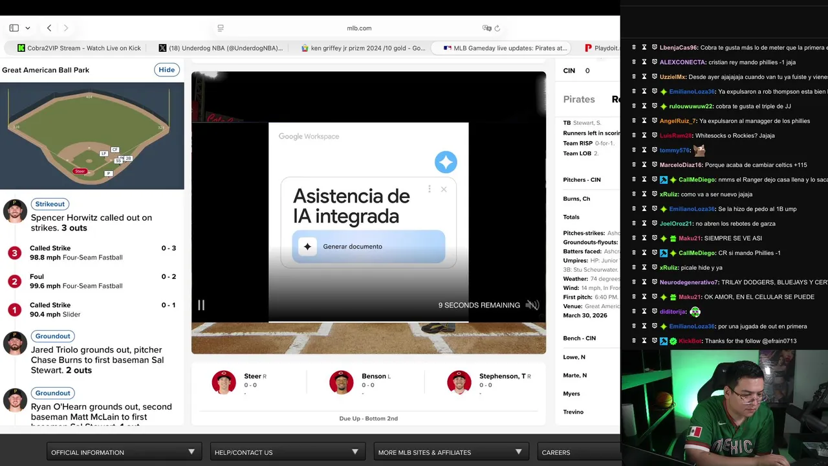The height and width of the screenshot is (466, 828).
Task: Click the Neurodegenerativo7 username in chat
Action: [689, 282]
